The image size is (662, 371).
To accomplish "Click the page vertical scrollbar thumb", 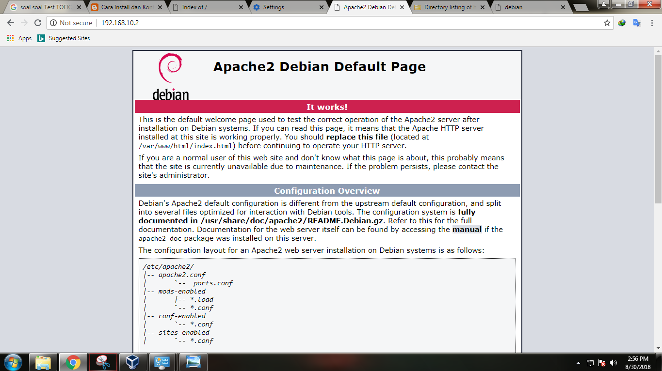I will [x=658, y=130].
